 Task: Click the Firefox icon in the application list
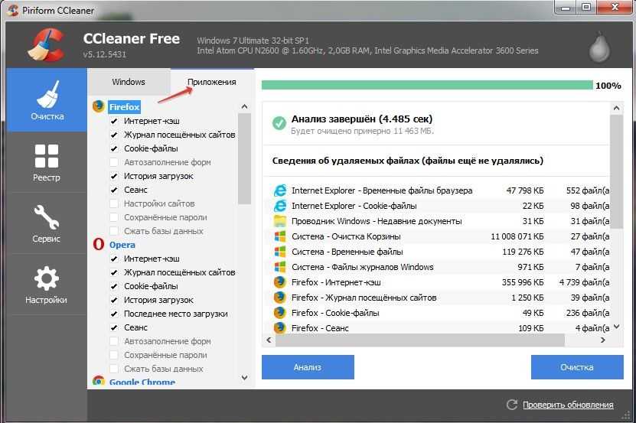[99, 106]
